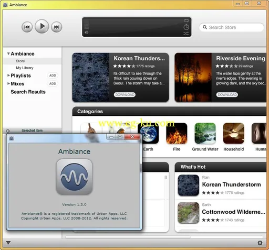Download the Riverside Evening sound
Viewport: 269px width, 250px height.
coord(227,95)
